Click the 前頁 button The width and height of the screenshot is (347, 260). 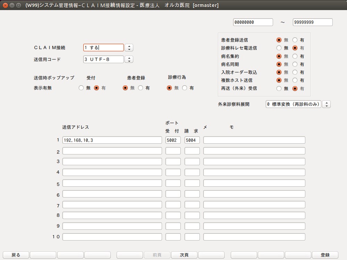tap(157, 255)
